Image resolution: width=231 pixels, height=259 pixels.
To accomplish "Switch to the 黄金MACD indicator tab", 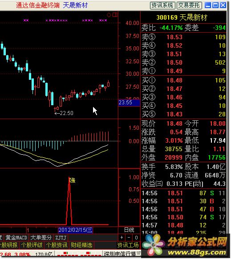I will point(16,238).
